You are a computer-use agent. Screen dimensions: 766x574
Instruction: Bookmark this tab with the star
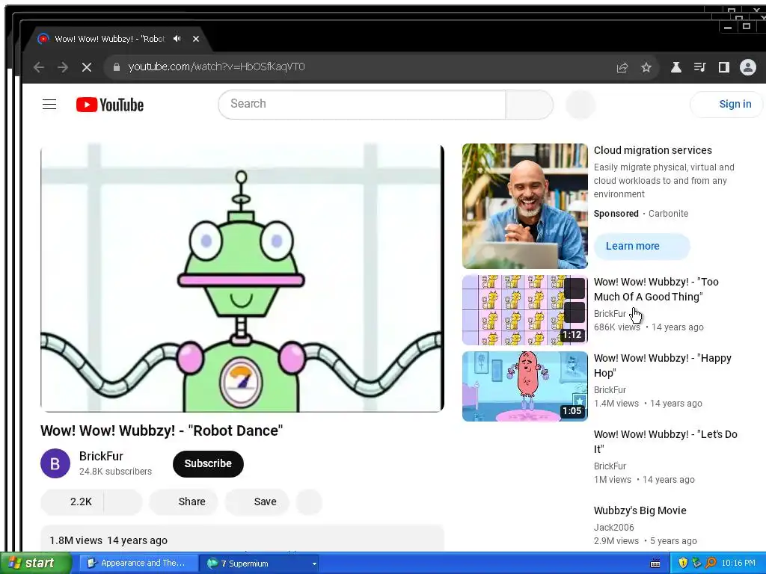(x=646, y=67)
